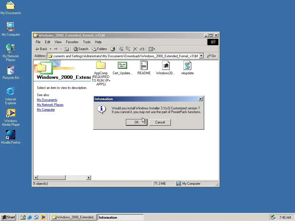Click the Windows flag throbber icon
This screenshot has width=295, height=221.
[213, 42]
